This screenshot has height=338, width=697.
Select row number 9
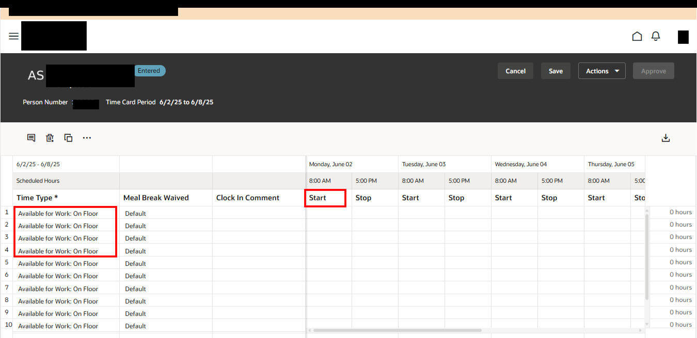click(x=7, y=312)
